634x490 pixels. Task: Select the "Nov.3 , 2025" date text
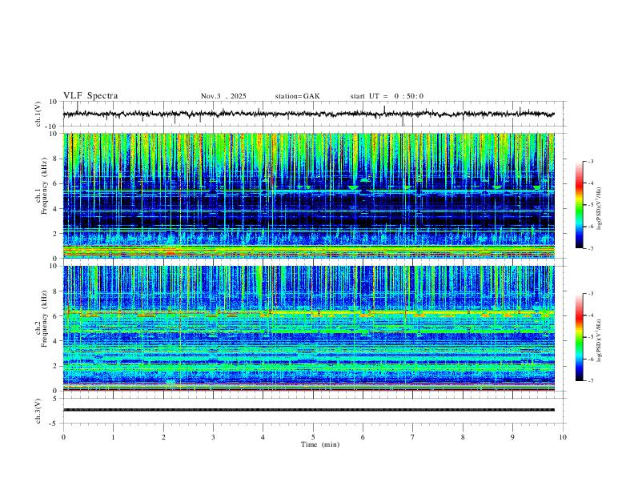(223, 96)
